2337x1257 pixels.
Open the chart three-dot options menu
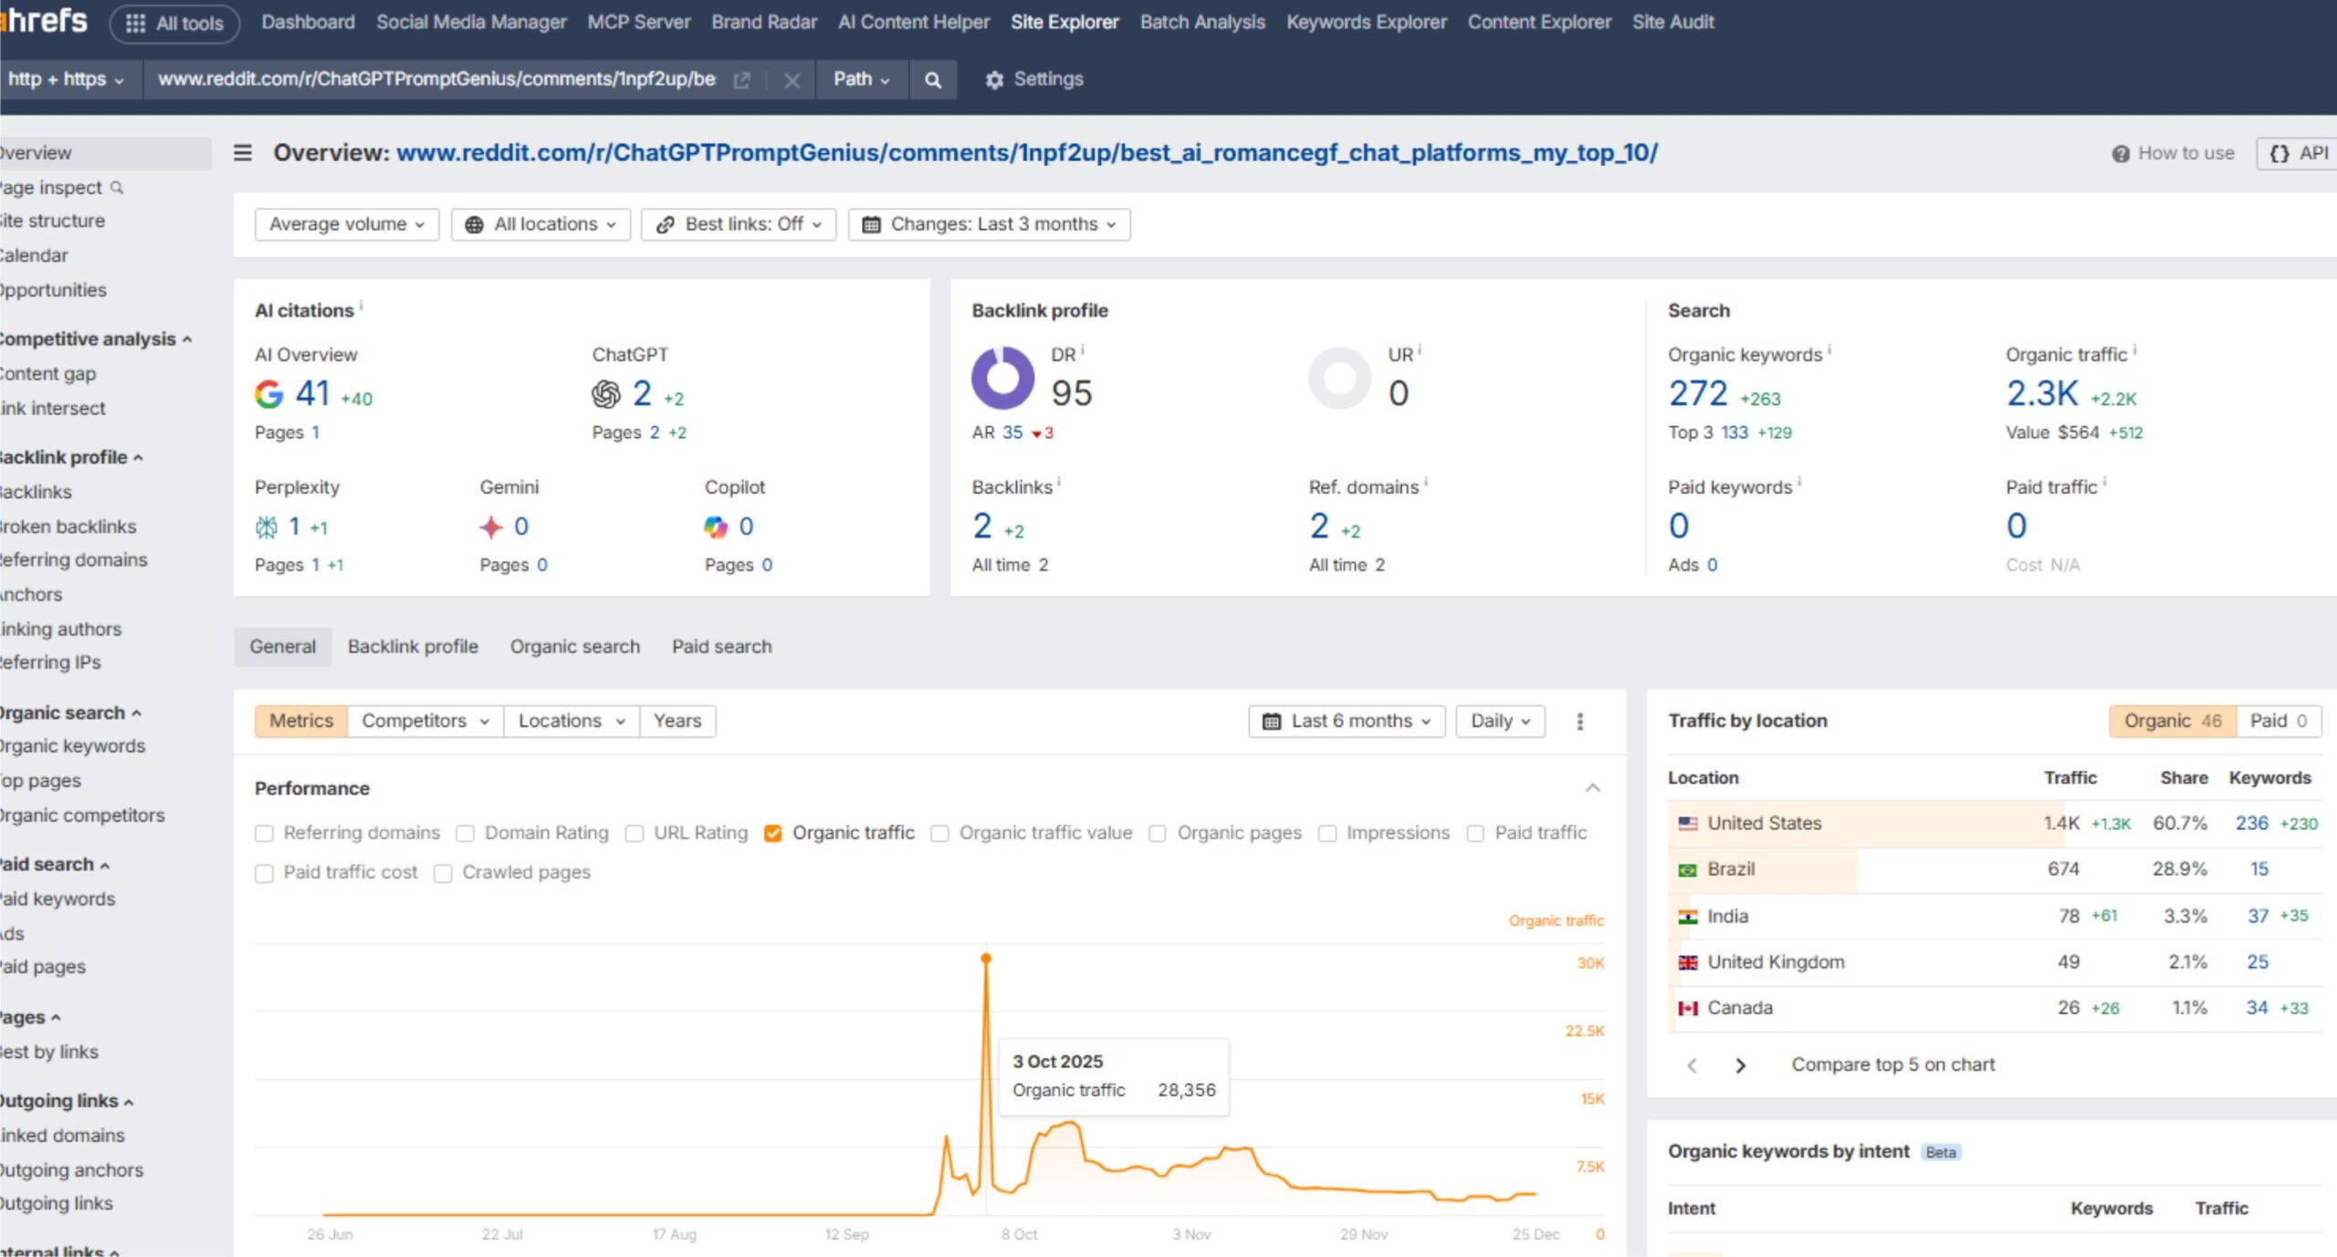pyautogui.click(x=1580, y=722)
